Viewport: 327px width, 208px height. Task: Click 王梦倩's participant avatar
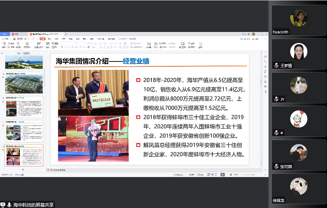tap(298, 52)
